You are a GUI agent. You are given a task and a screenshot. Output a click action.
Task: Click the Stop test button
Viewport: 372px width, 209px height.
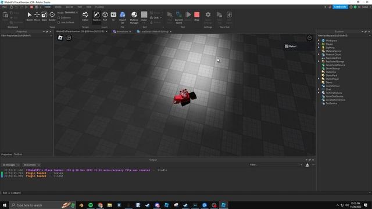click(196, 16)
